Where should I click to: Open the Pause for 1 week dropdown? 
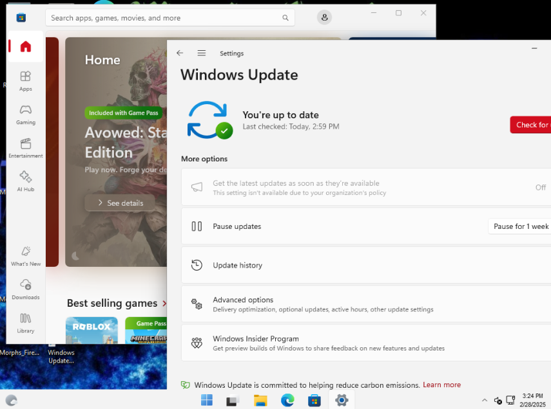pyautogui.click(x=519, y=226)
